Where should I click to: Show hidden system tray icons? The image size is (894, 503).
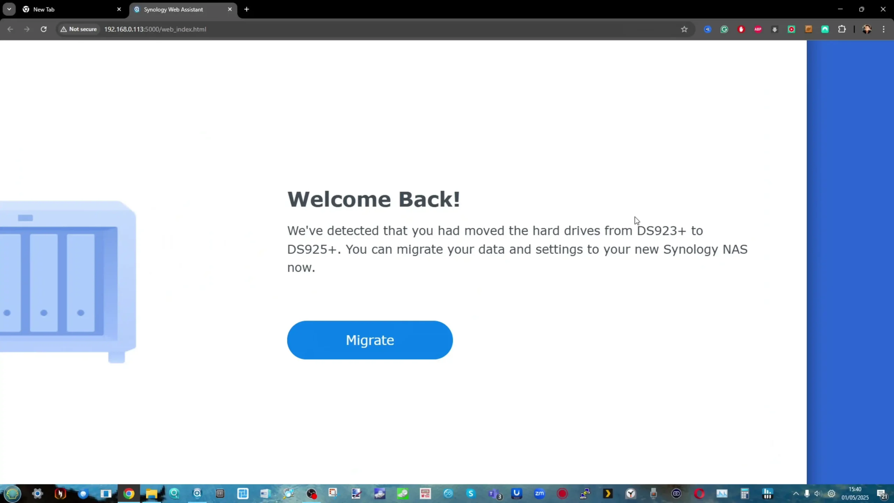796,494
